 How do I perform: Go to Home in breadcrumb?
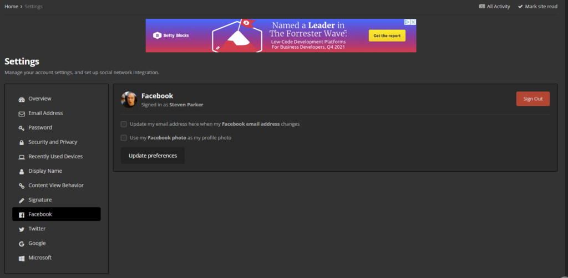[11, 7]
